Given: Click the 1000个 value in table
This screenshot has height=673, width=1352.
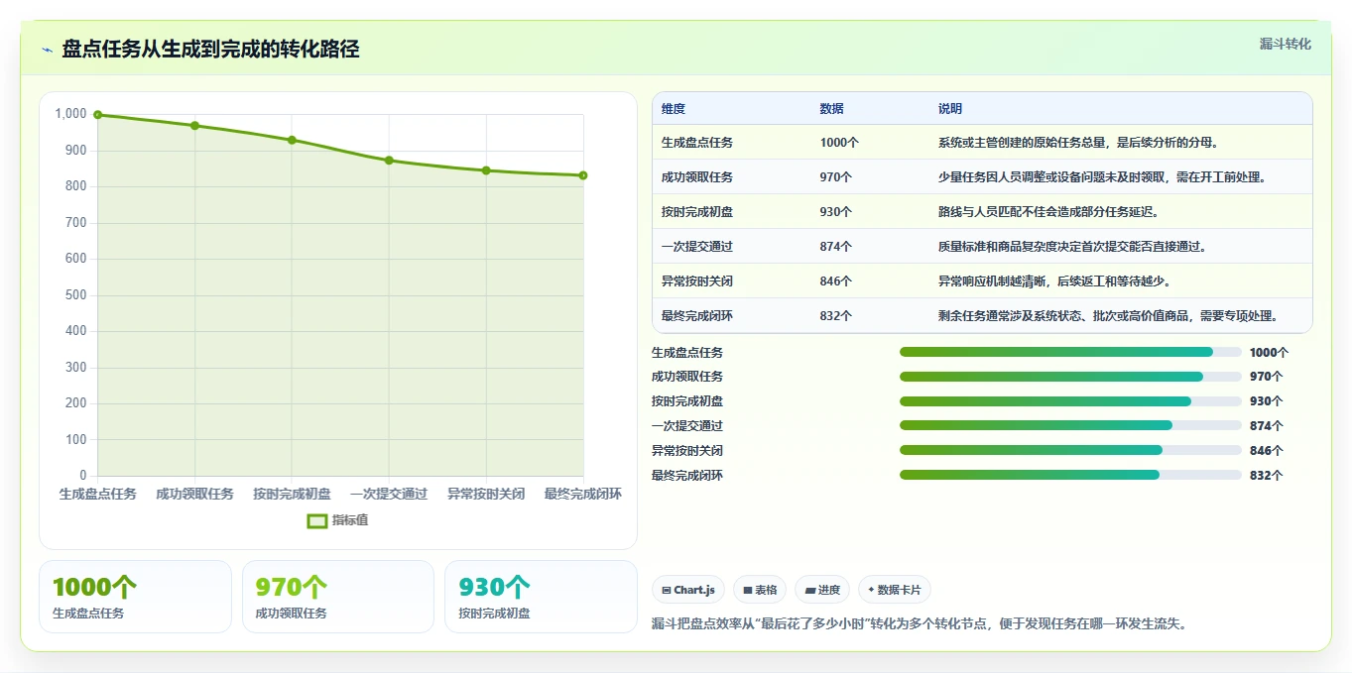Looking at the screenshot, I should coord(839,143).
